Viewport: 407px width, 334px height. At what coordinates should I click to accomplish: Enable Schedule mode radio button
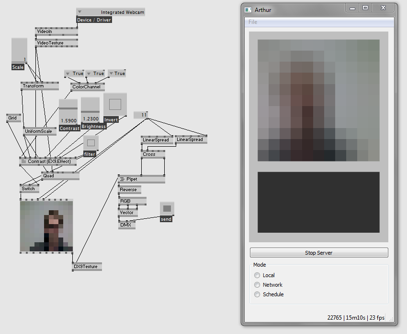(257, 294)
